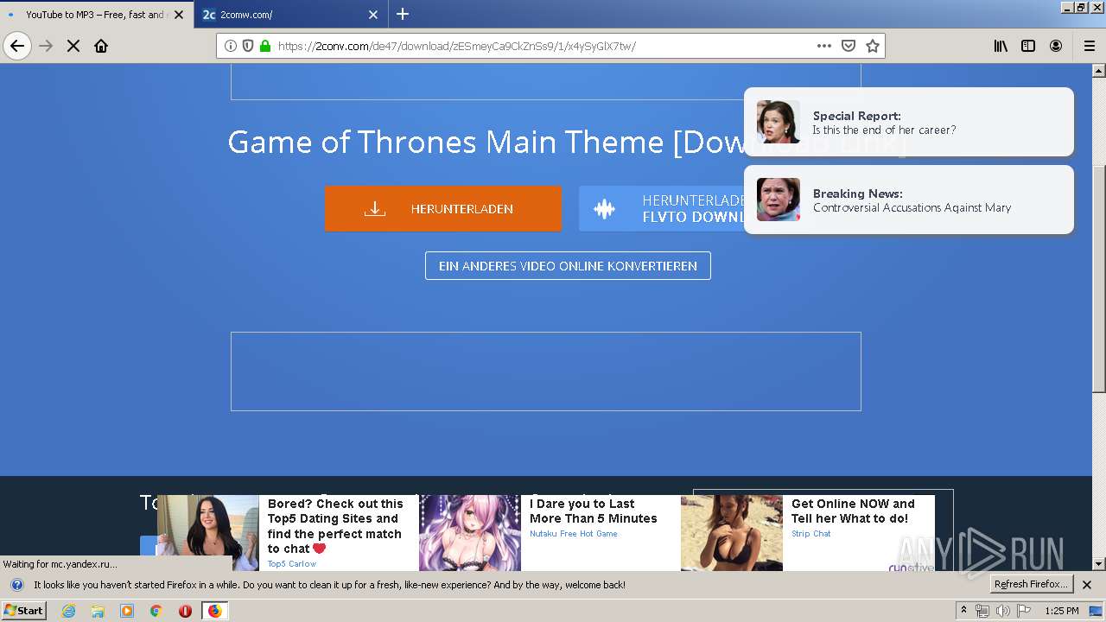Launch media player from taskbar

127,611
